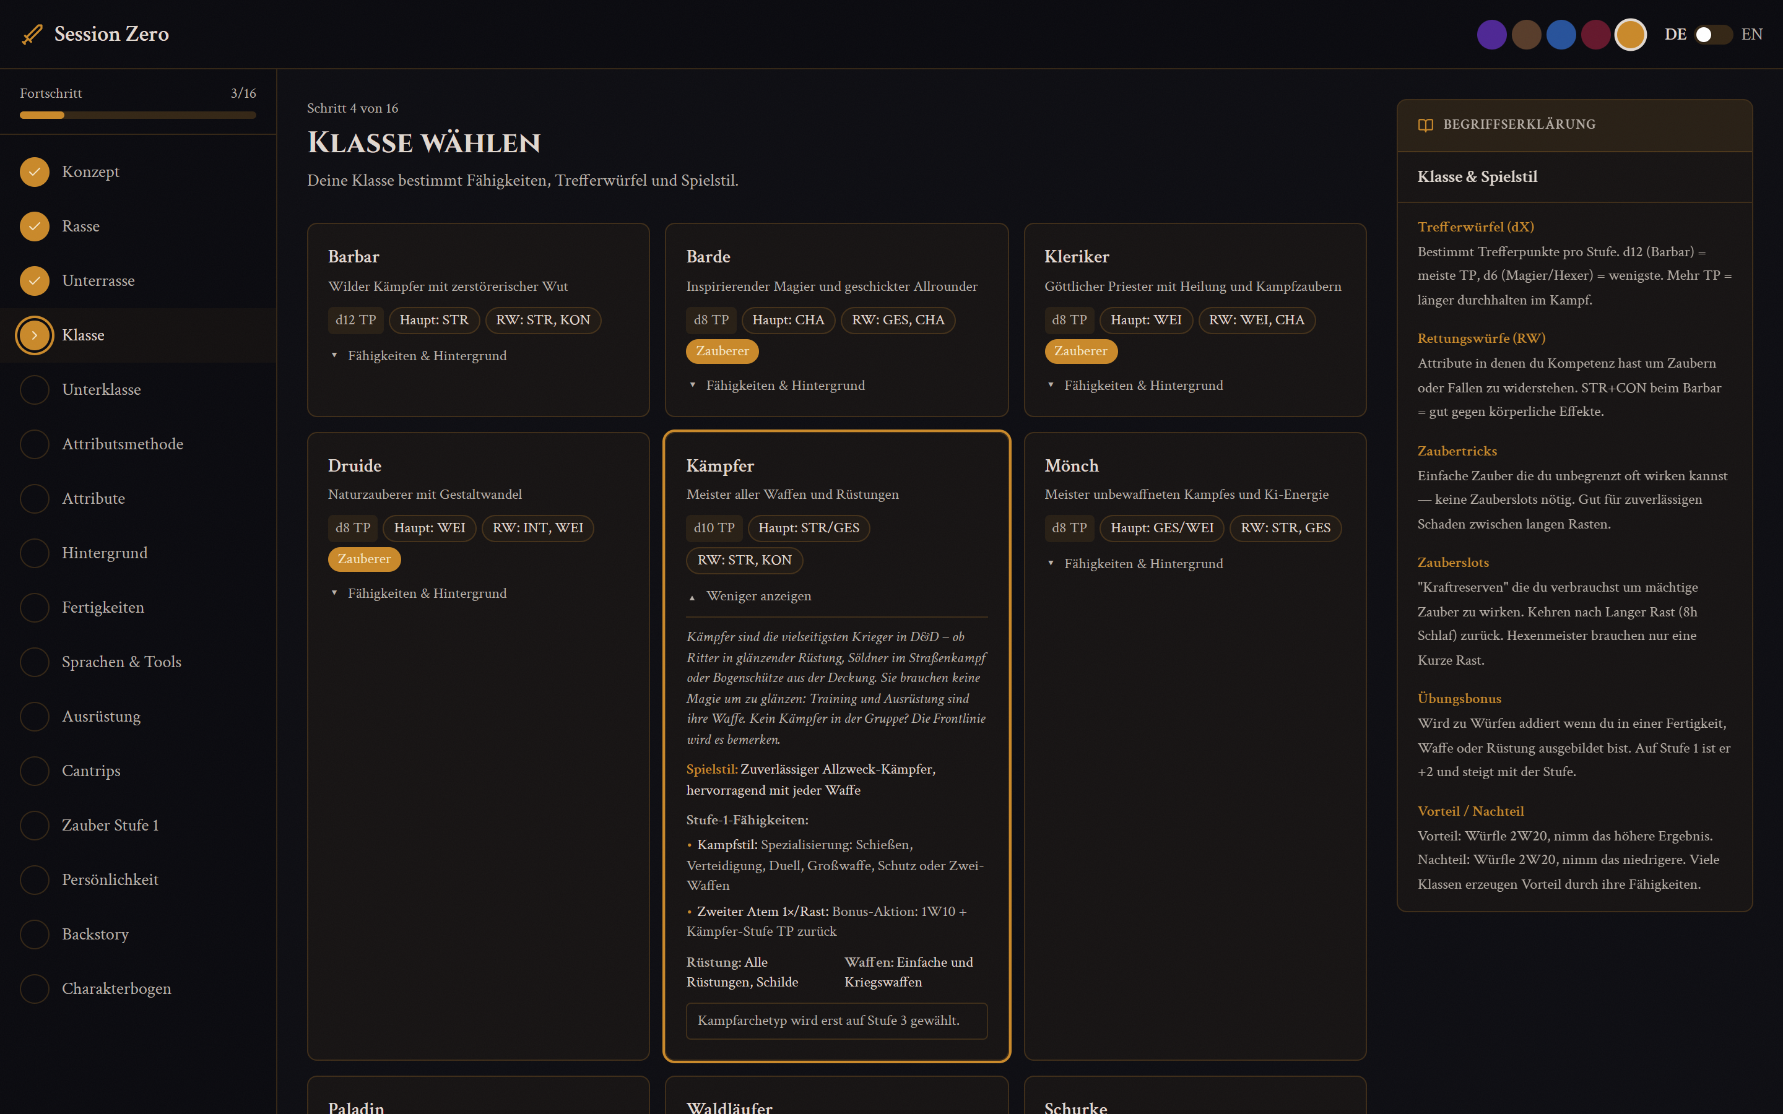
Task: Pick the blue theme color swatch
Action: pos(1561,35)
